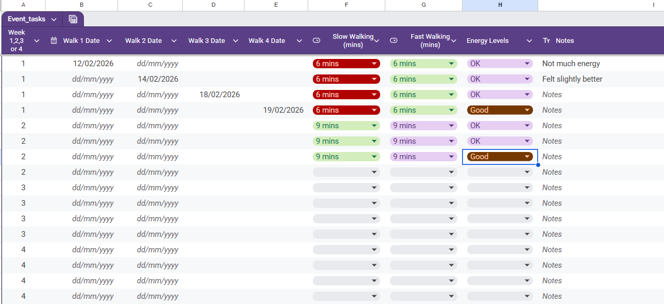Select column A header

tap(23, 5)
